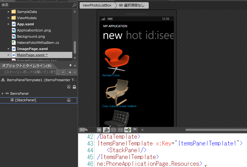Close the current storyboard button
Screen dimensions: 247x167
click(x=63, y=72)
